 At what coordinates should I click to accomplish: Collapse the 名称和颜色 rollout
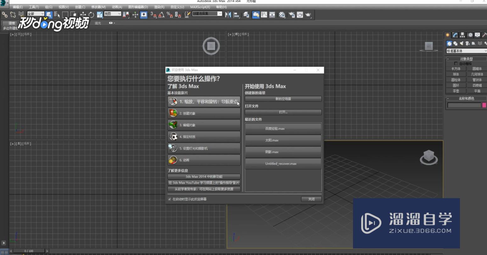[466, 98]
